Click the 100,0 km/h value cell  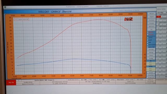[120, 80]
